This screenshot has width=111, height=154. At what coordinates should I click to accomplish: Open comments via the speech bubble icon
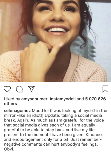tap(19, 89)
